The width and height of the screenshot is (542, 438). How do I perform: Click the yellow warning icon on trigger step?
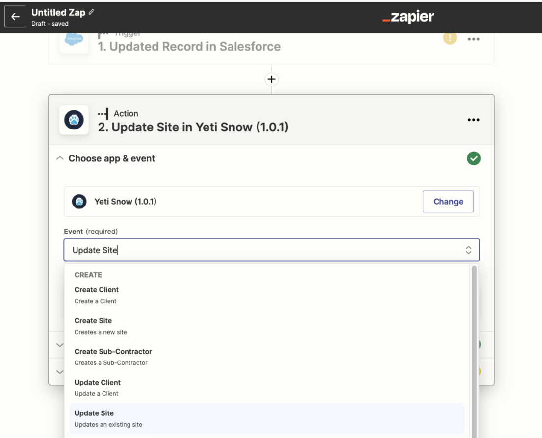tap(450, 38)
